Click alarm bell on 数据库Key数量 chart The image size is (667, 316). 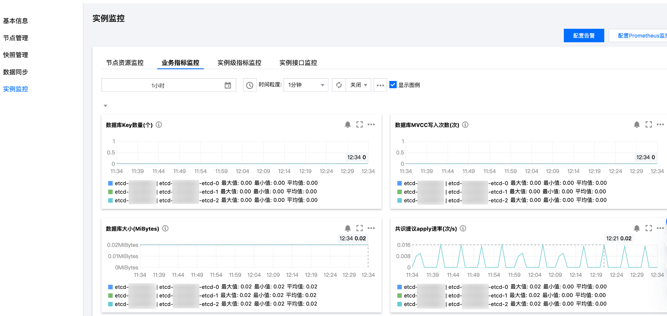347,125
